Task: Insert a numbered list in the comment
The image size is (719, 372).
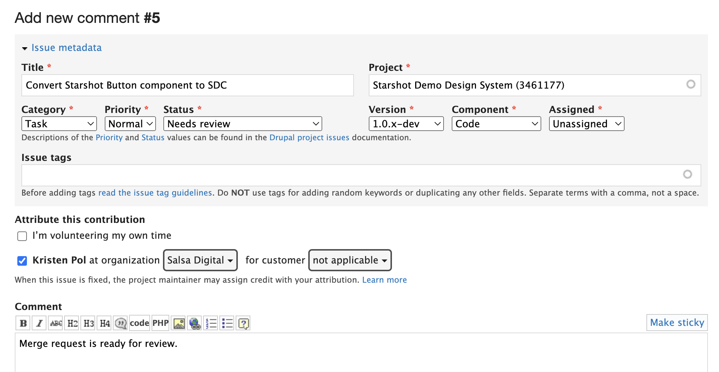Action: point(211,323)
